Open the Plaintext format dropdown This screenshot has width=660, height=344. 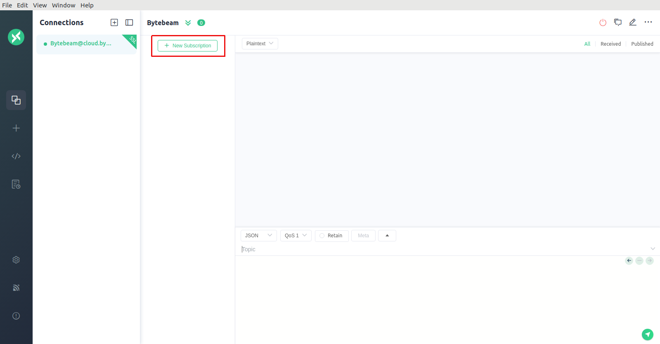[x=260, y=44]
